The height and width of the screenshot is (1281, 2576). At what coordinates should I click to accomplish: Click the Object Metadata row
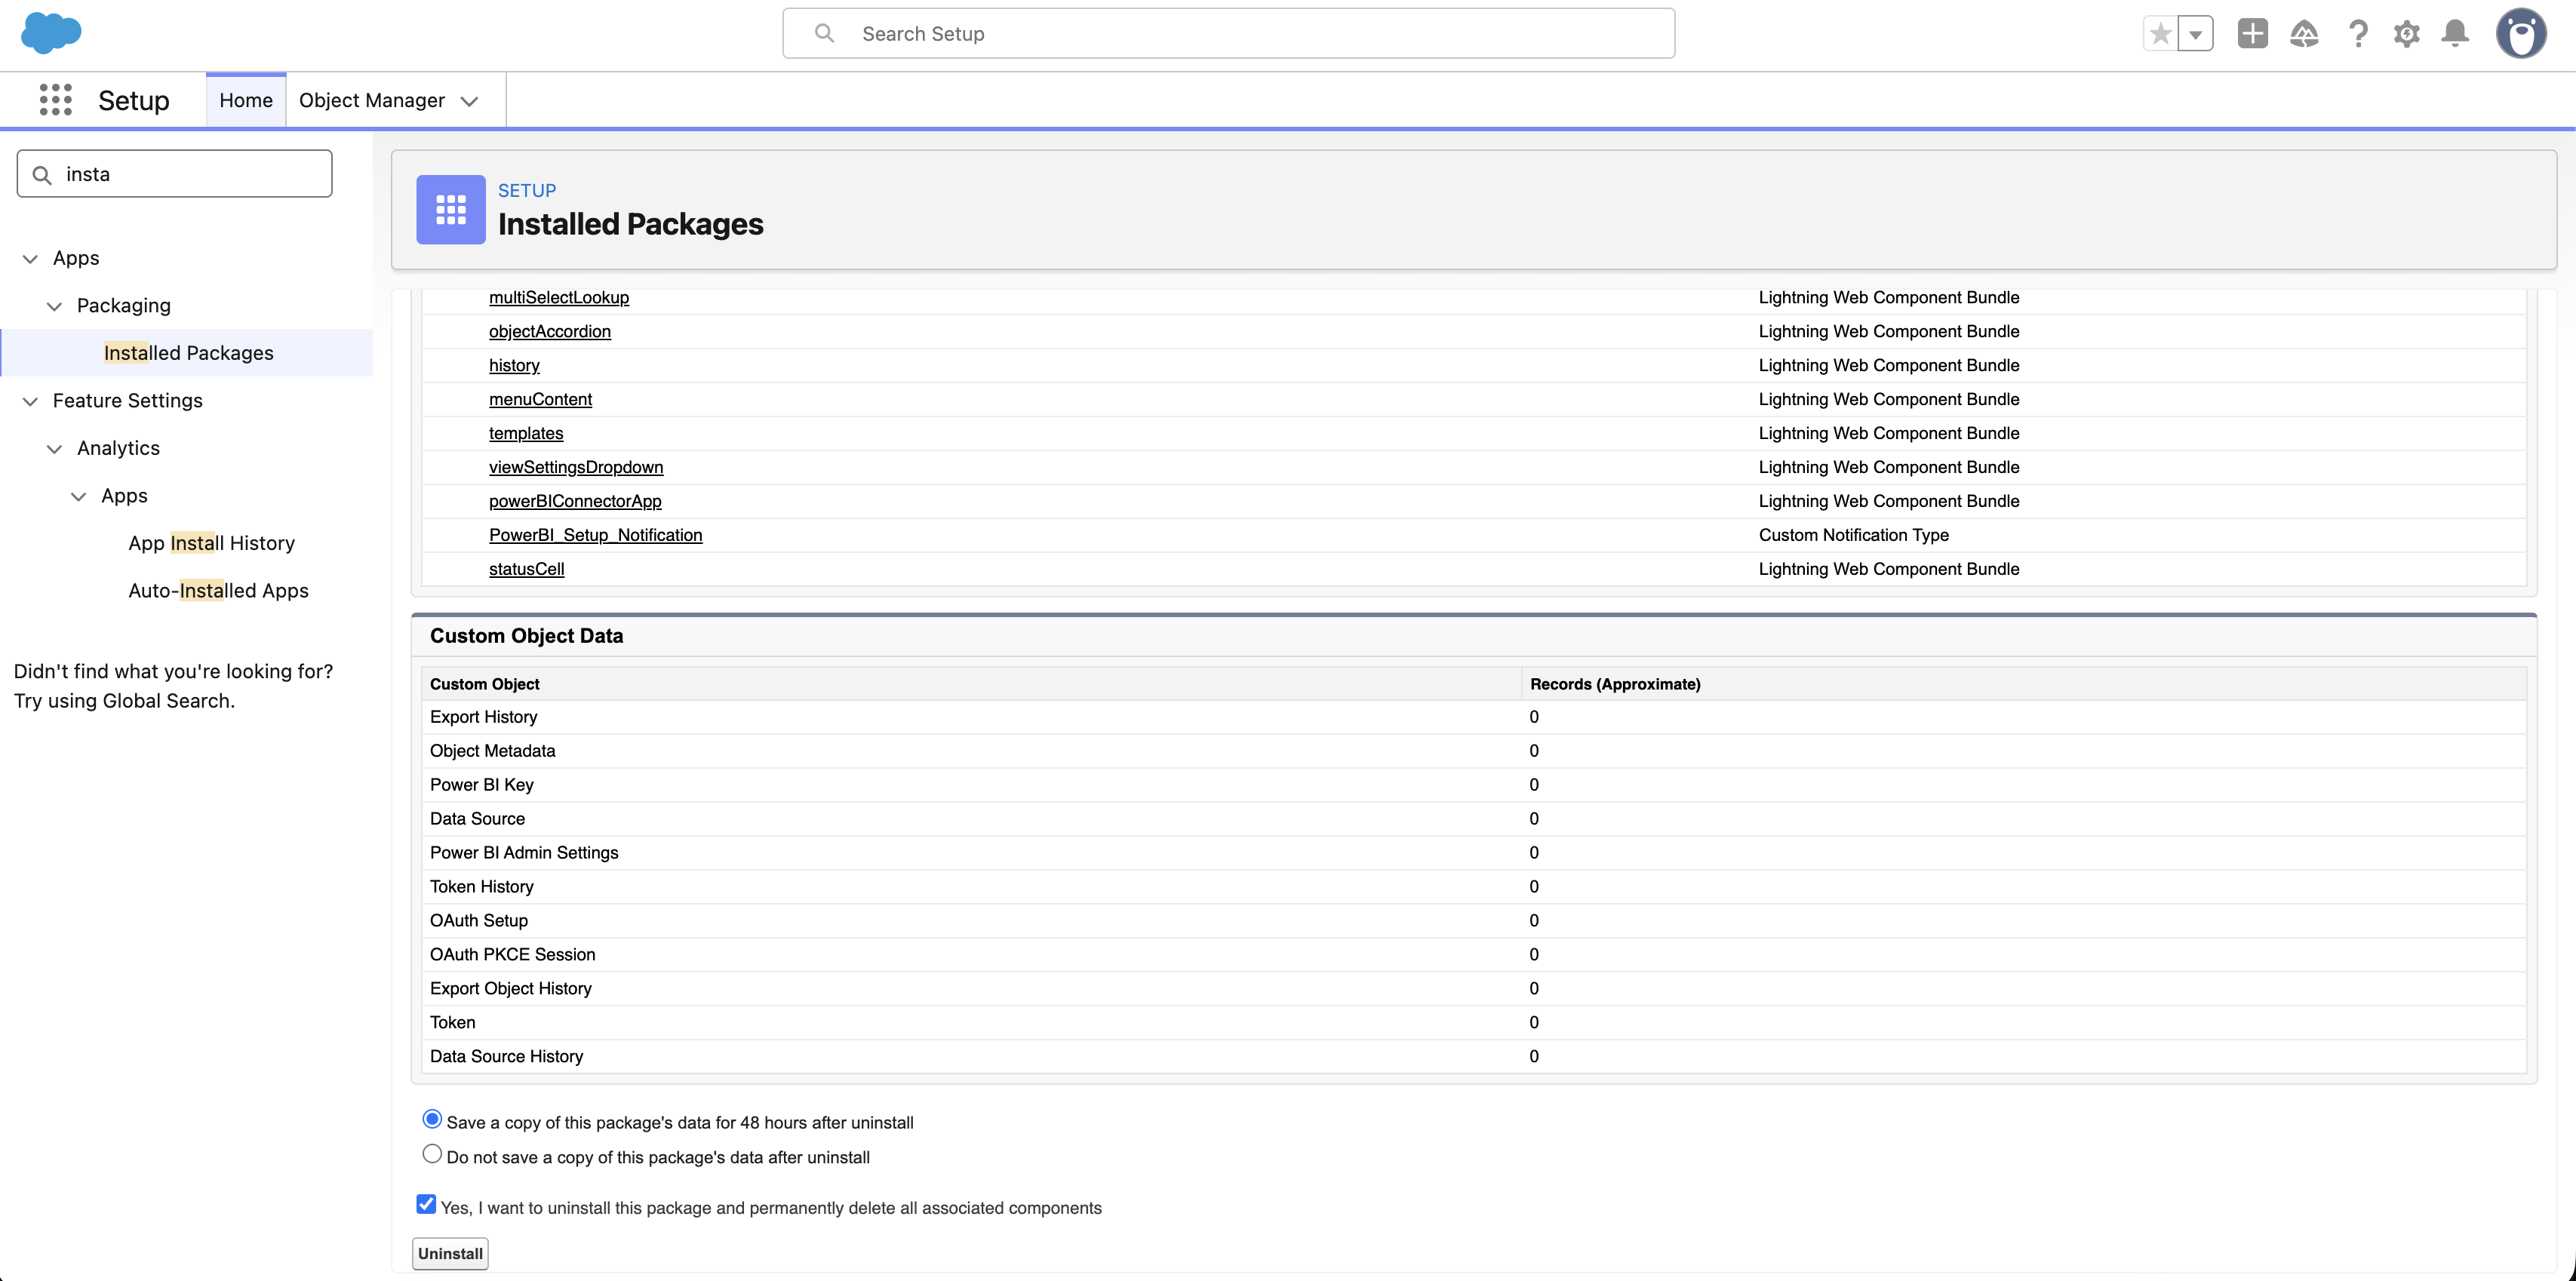coord(1474,751)
